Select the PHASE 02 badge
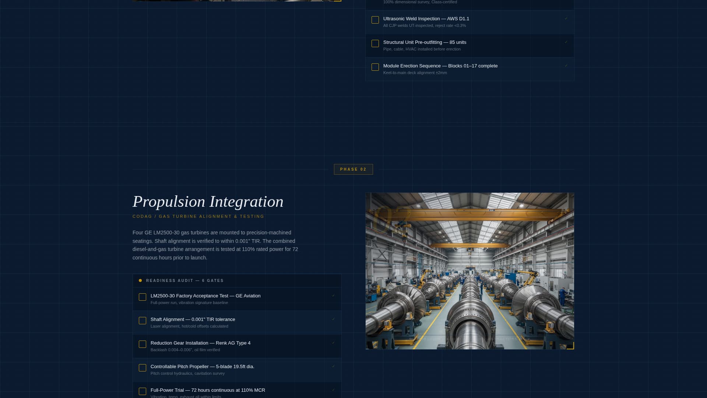Image resolution: width=707 pixels, height=398 pixels. pos(353,169)
